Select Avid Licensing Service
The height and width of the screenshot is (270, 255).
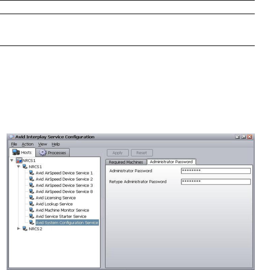click(56, 198)
